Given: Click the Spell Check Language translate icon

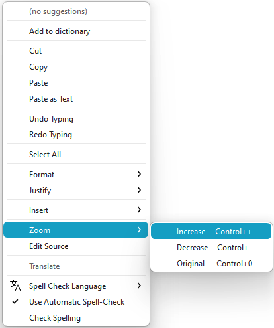Looking at the screenshot, I should 15,286.
